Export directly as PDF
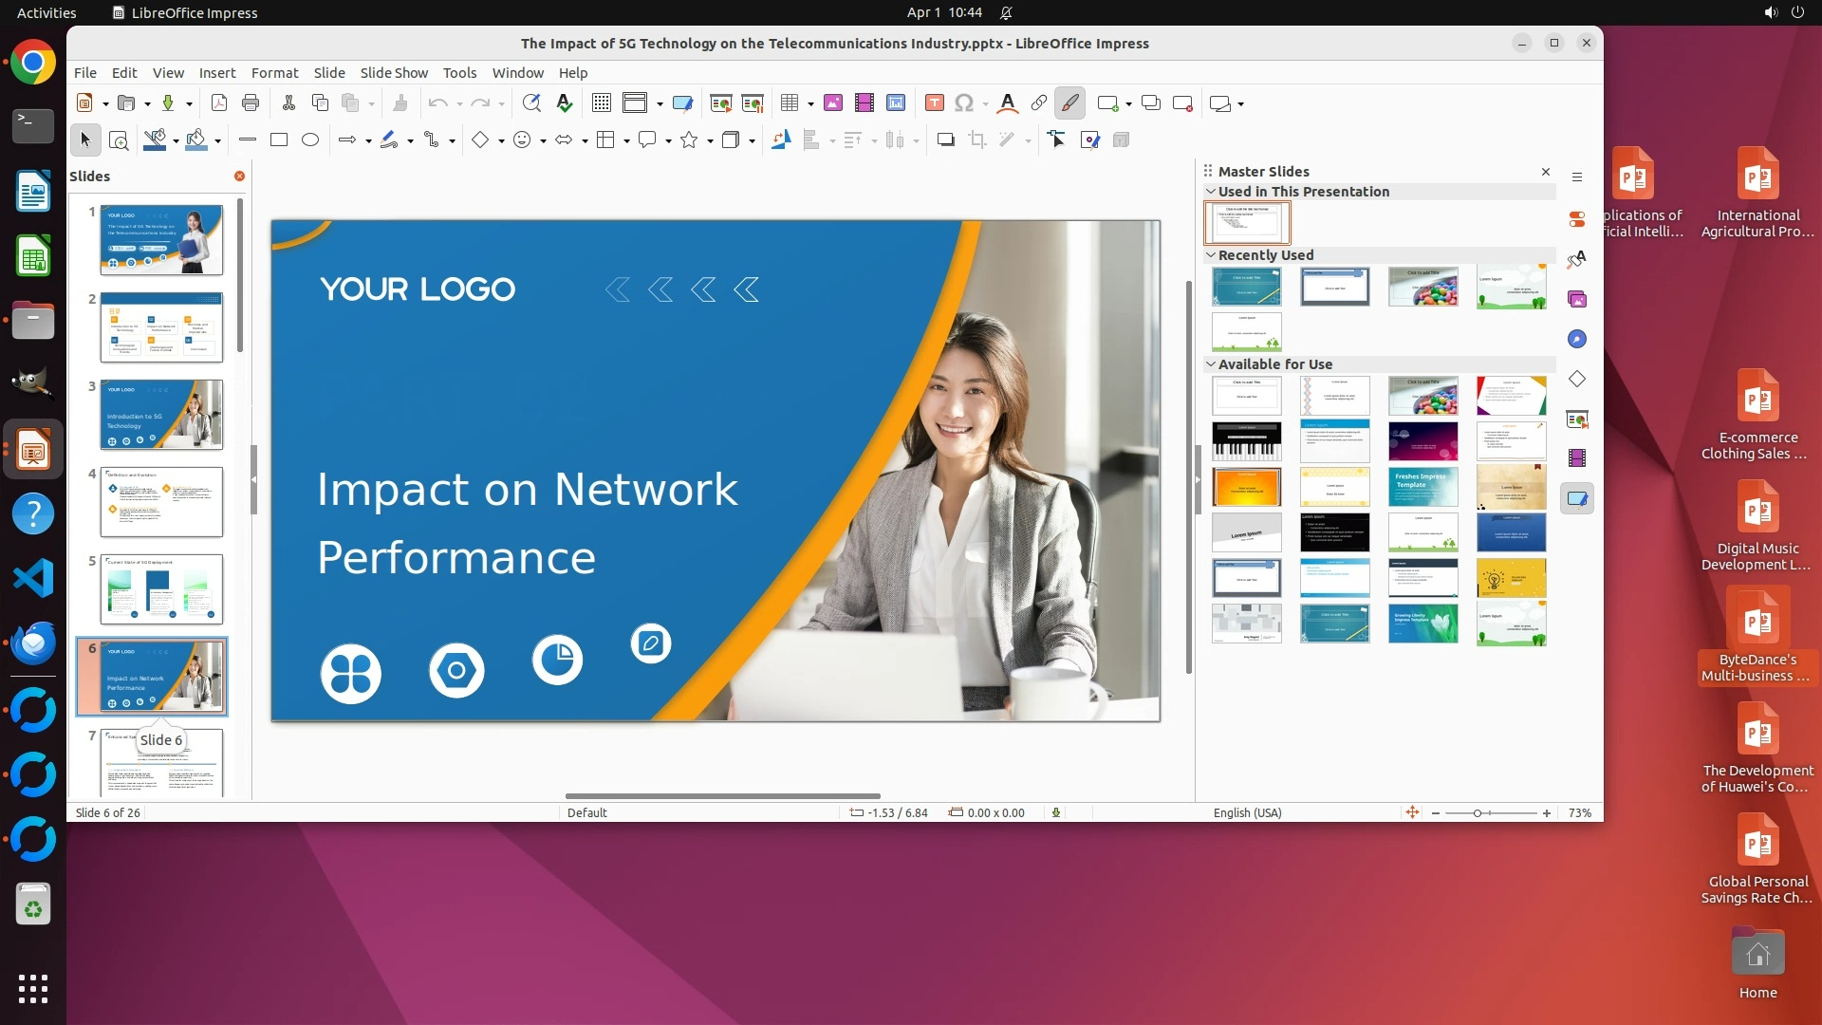This screenshot has height=1025, width=1822. point(219,103)
